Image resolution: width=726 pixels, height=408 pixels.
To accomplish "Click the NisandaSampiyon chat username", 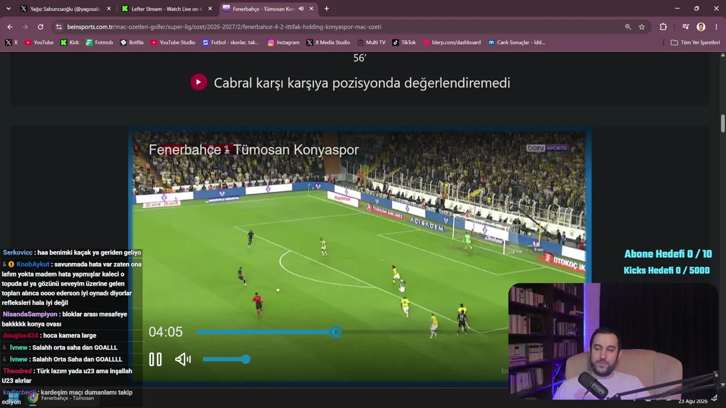I will [x=30, y=314].
